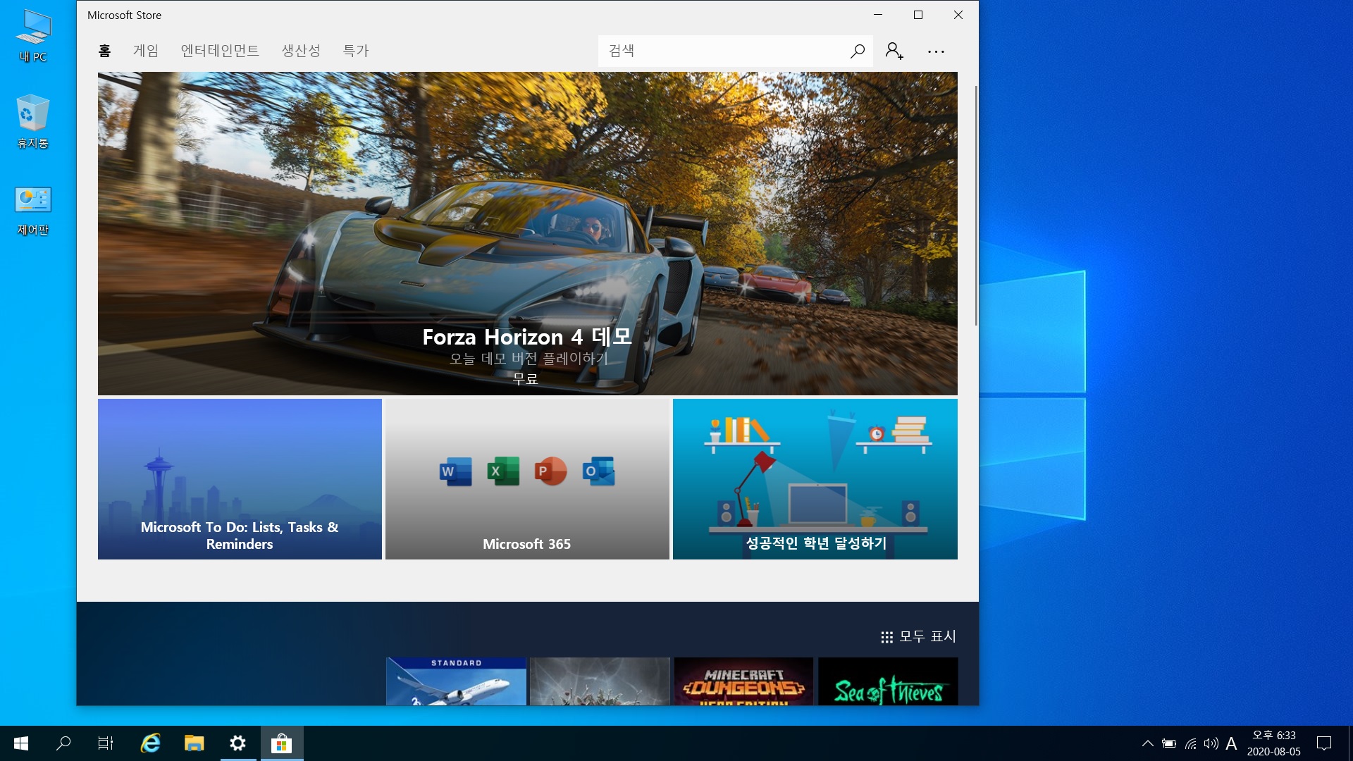Open Minecraft Dungeons thumbnail

pos(743,681)
